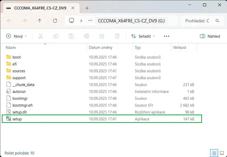The image size is (227, 157).
Task: Click the Share icon in toolbar
Action: [102, 36]
